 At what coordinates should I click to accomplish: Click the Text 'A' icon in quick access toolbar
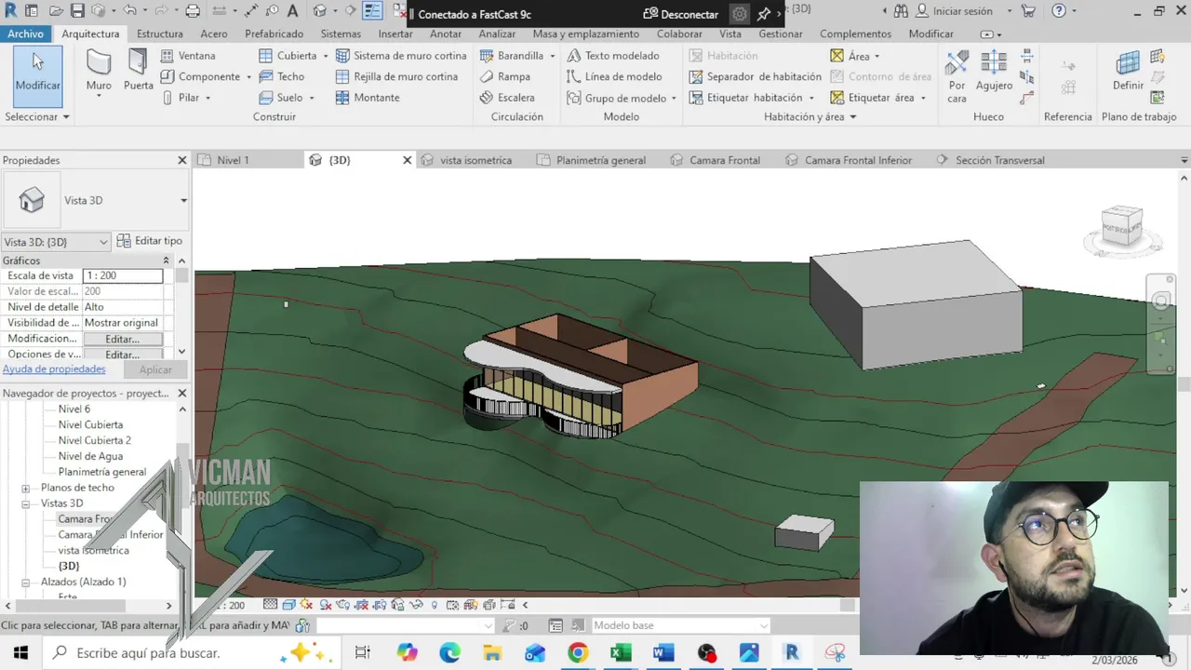[x=293, y=11]
